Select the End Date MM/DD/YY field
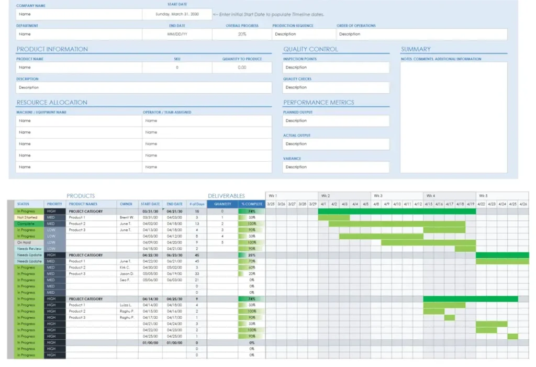The image size is (536, 367). tap(177, 34)
